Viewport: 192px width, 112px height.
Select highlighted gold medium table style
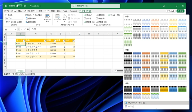[164, 56]
